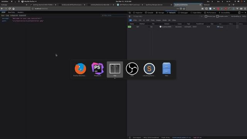The image size is (247, 139).
Task: Click Collapse All in JSON viewer
Action: [x=14, y=15]
